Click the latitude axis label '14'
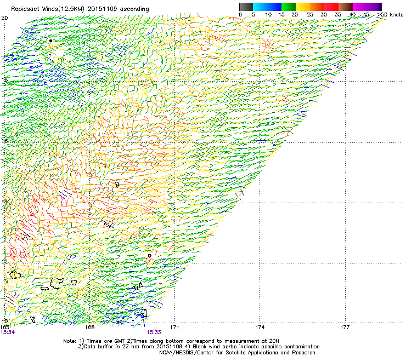This screenshot has height=356, width=406. [x=4, y=201]
